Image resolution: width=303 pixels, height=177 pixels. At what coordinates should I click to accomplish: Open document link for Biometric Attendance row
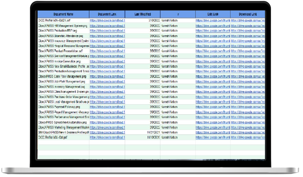[107, 36]
